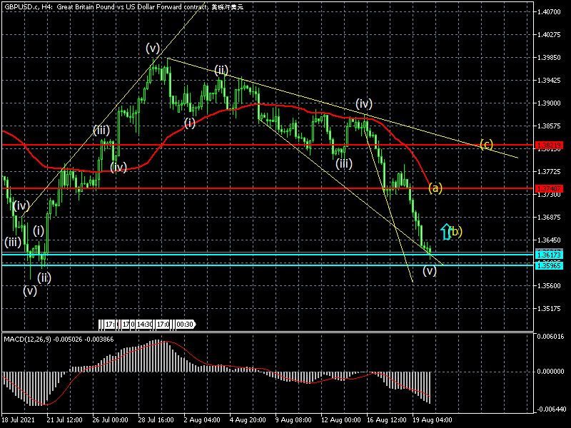Click the yellow (a) wave label
This screenshot has height=428, width=571.
click(435, 188)
